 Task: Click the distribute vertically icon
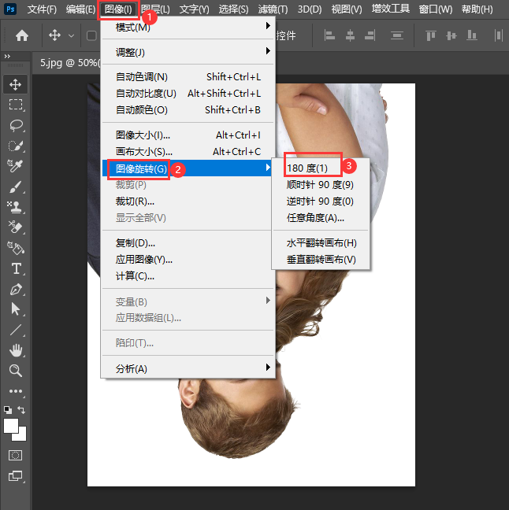[397, 35]
